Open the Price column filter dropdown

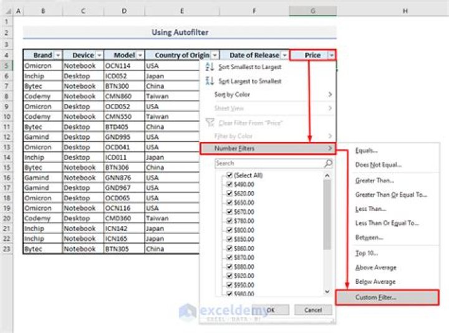click(x=331, y=55)
